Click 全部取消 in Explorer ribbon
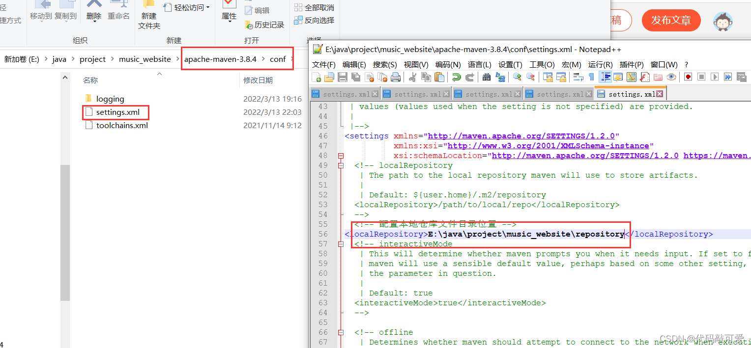Viewport: 751px width, 348px height. click(314, 7)
